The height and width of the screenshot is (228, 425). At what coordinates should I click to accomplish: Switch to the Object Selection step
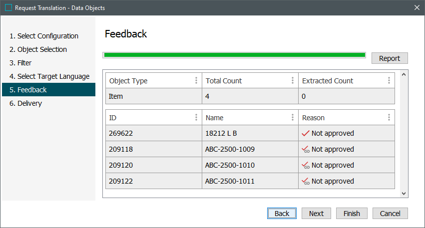[42, 49]
